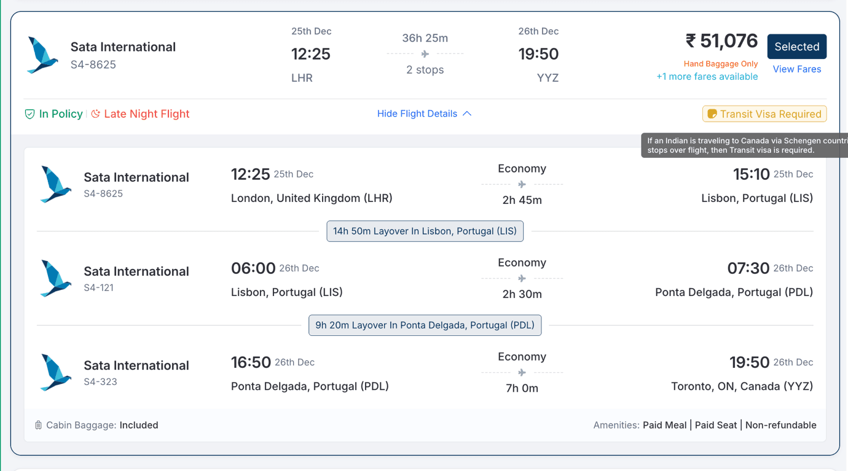Click the 2 stops label in summary
848x471 pixels.
click(425, 70)
